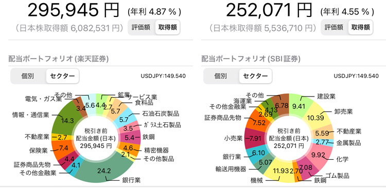Switch SBI portfolio to 個別 view
The width and height of the screenshot is (386, 188).
click(221, 76)
